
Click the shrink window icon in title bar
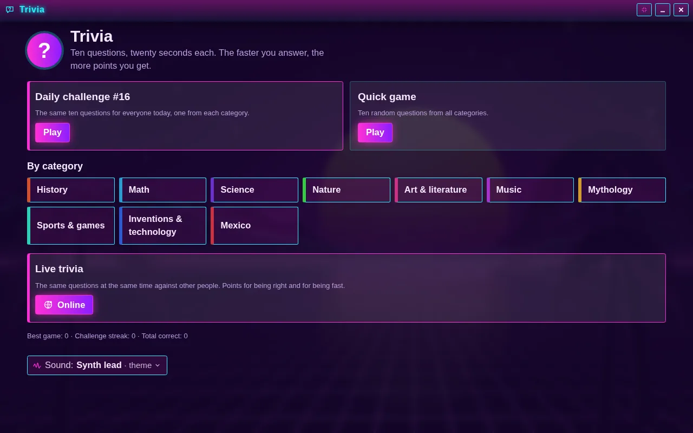[x=644, y=10]
